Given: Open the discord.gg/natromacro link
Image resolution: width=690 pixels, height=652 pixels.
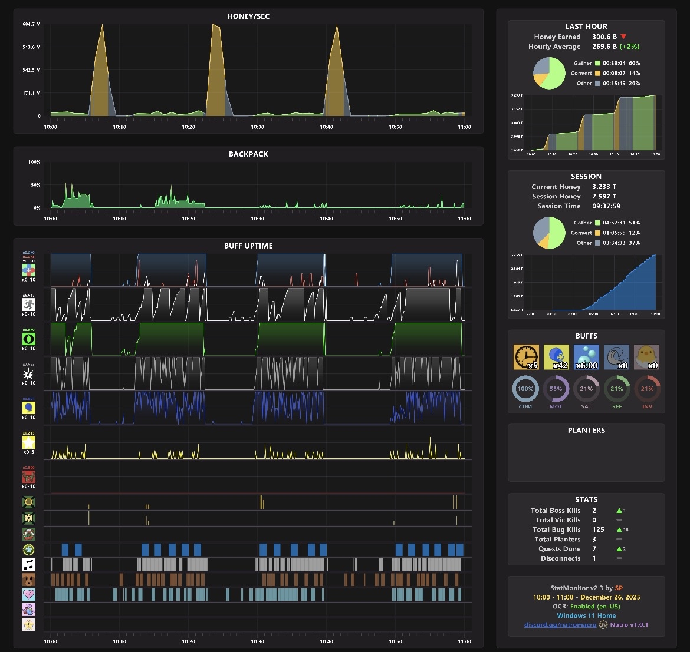Looking at the screenshot, I should click(x=560, y=625).
